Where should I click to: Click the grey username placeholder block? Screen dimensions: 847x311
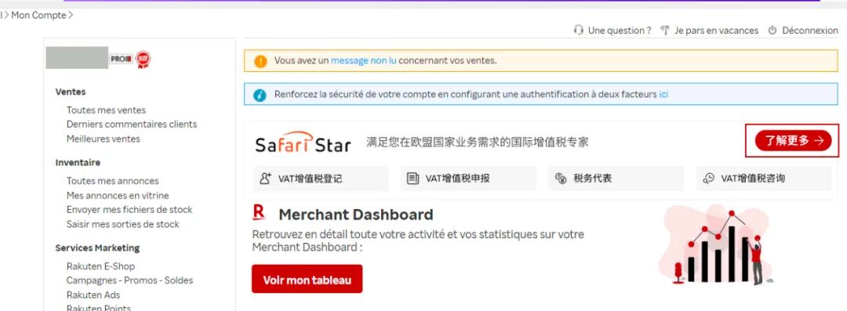pos(77,58)
